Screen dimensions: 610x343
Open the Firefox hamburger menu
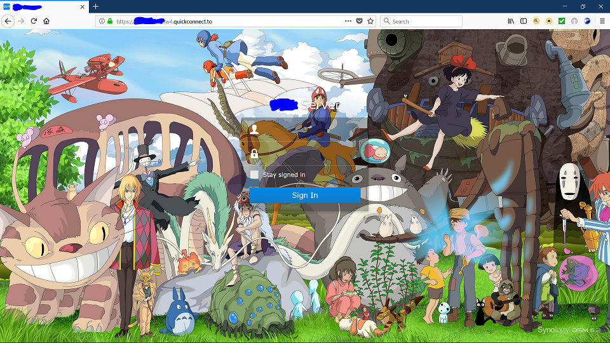coord(602,21)
